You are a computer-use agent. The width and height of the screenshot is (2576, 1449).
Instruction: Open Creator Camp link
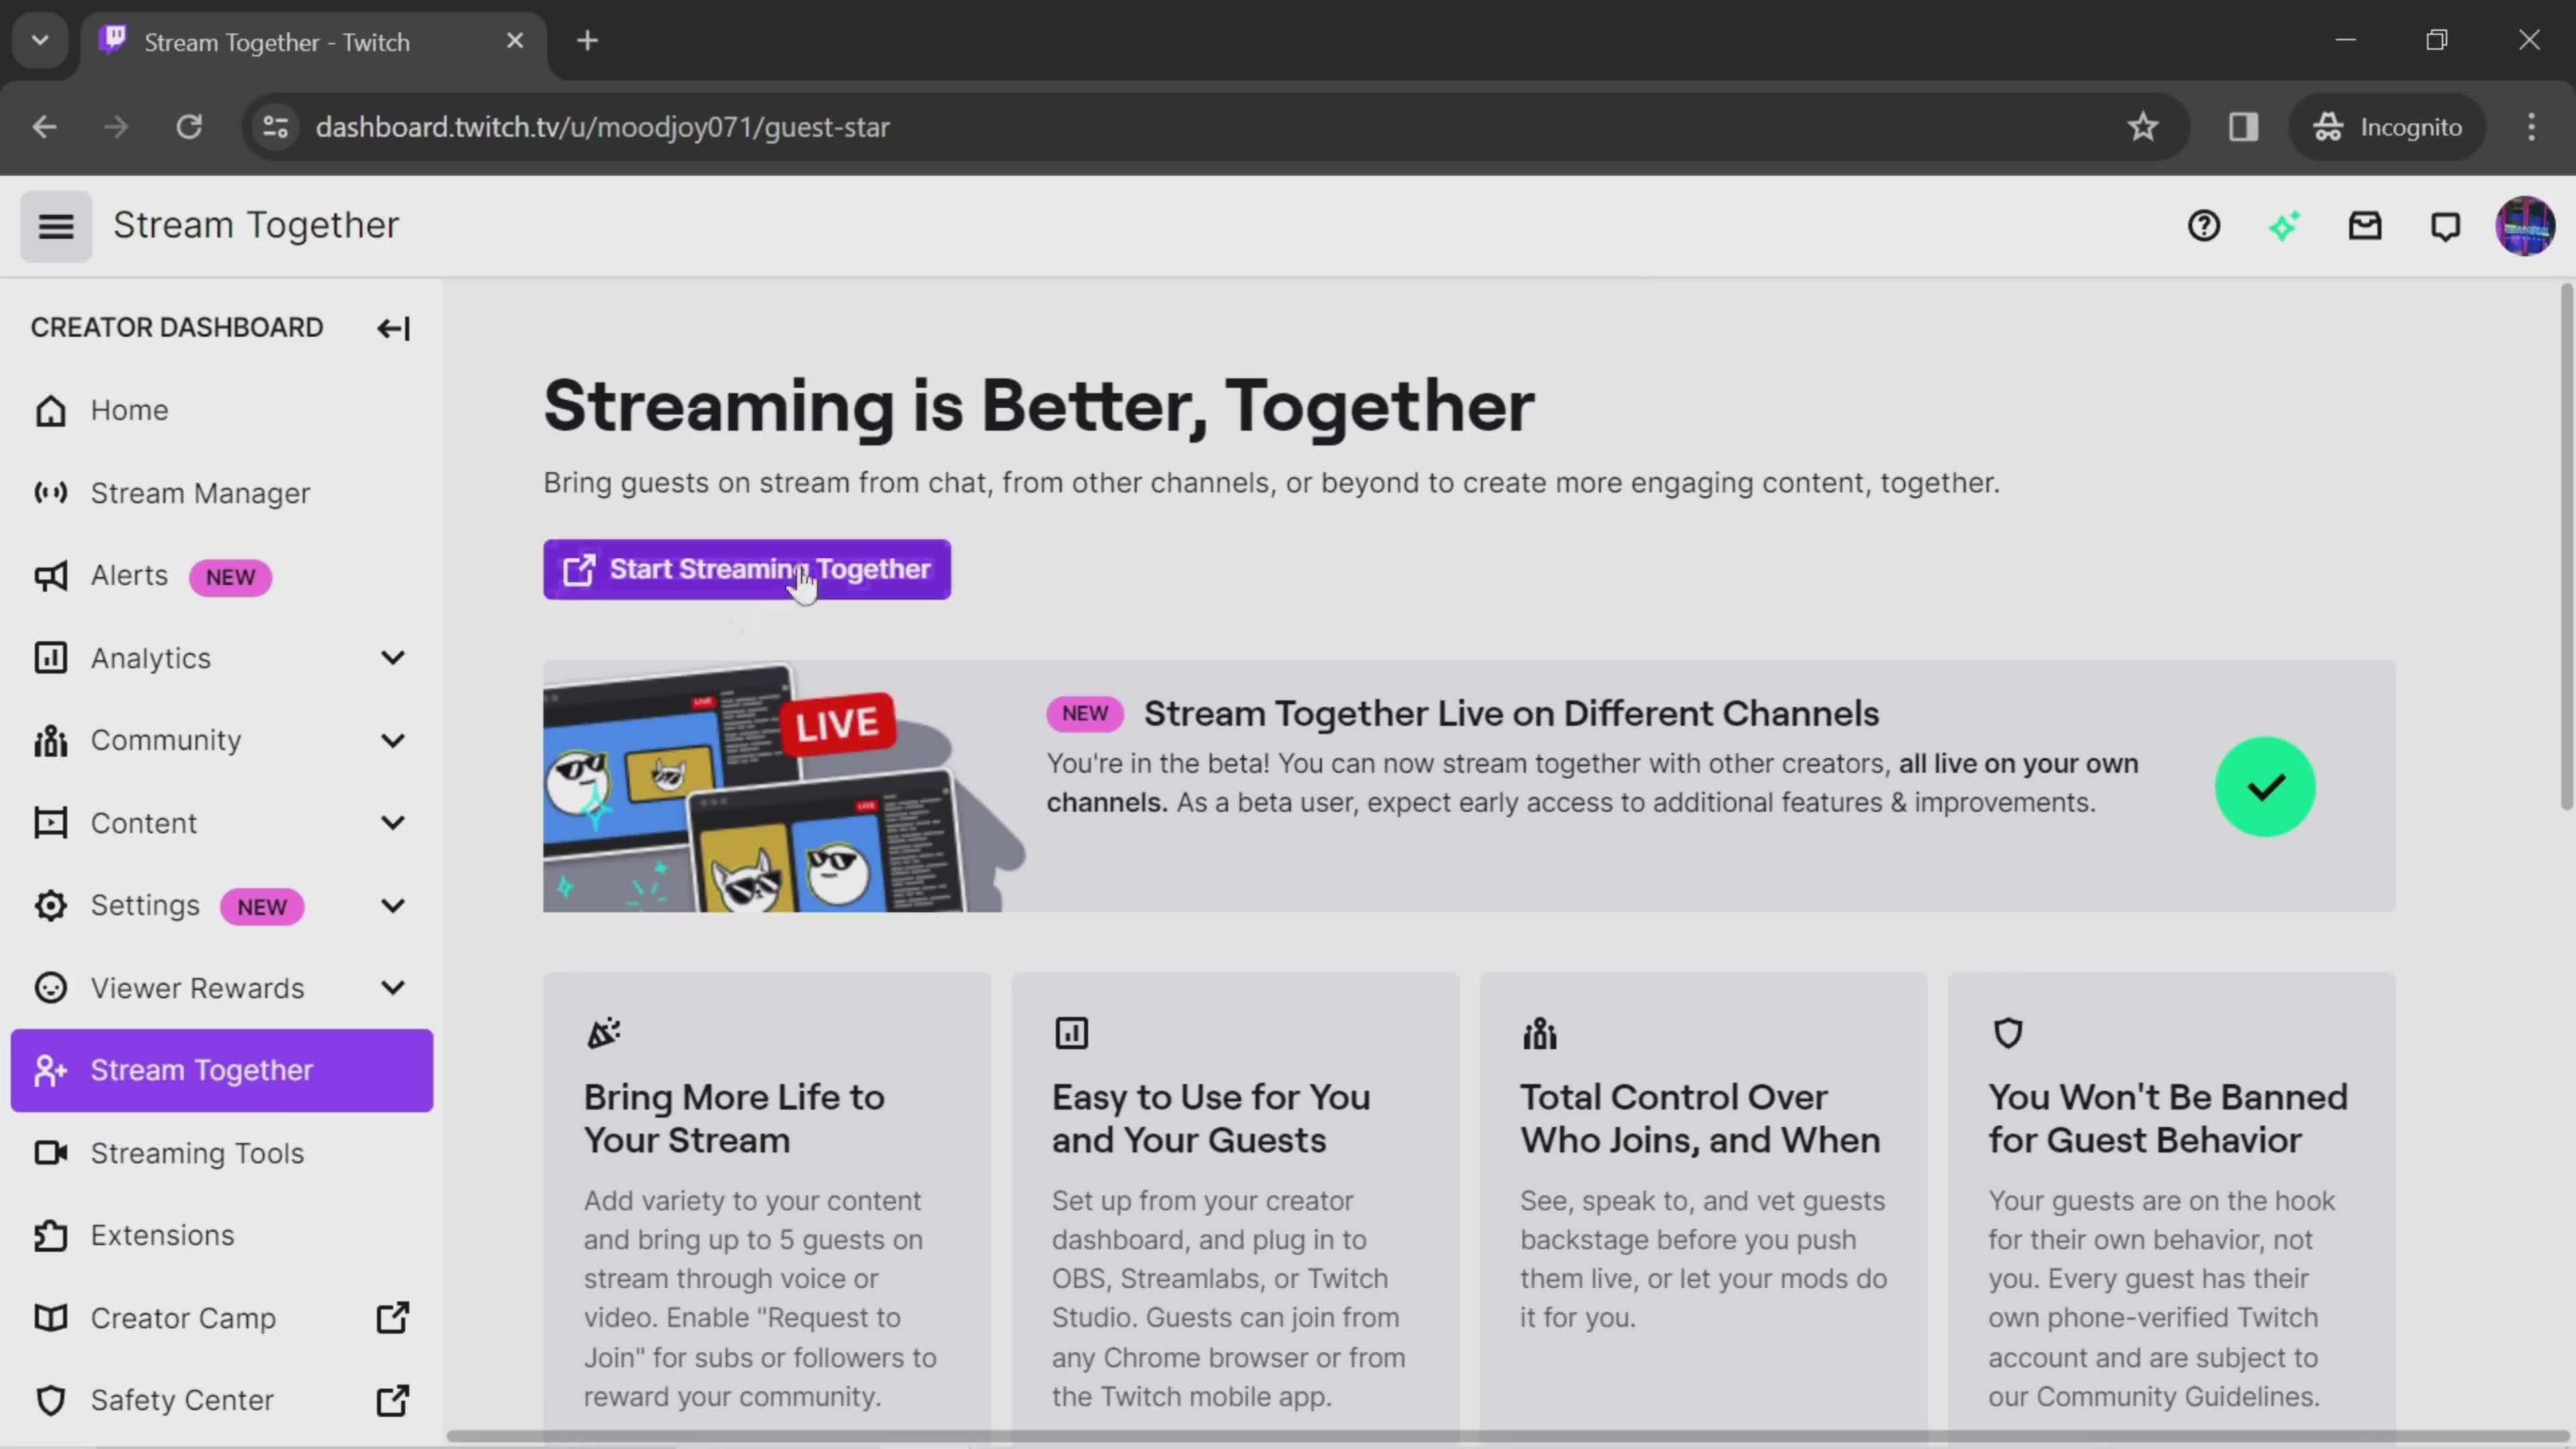pyautogui.click(x=221, y=1318)
